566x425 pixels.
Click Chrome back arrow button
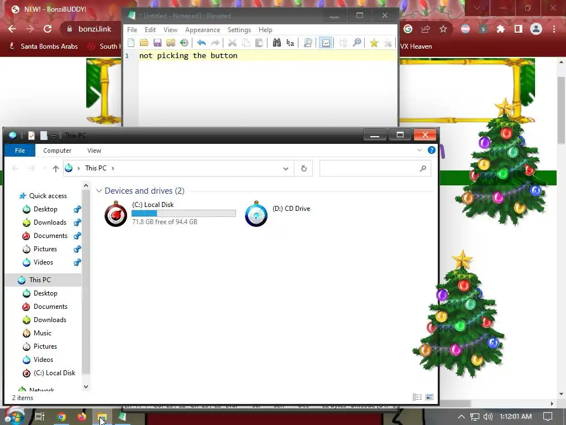click(12, 29)
